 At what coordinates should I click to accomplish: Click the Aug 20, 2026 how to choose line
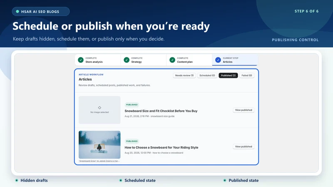click(154, 153)
